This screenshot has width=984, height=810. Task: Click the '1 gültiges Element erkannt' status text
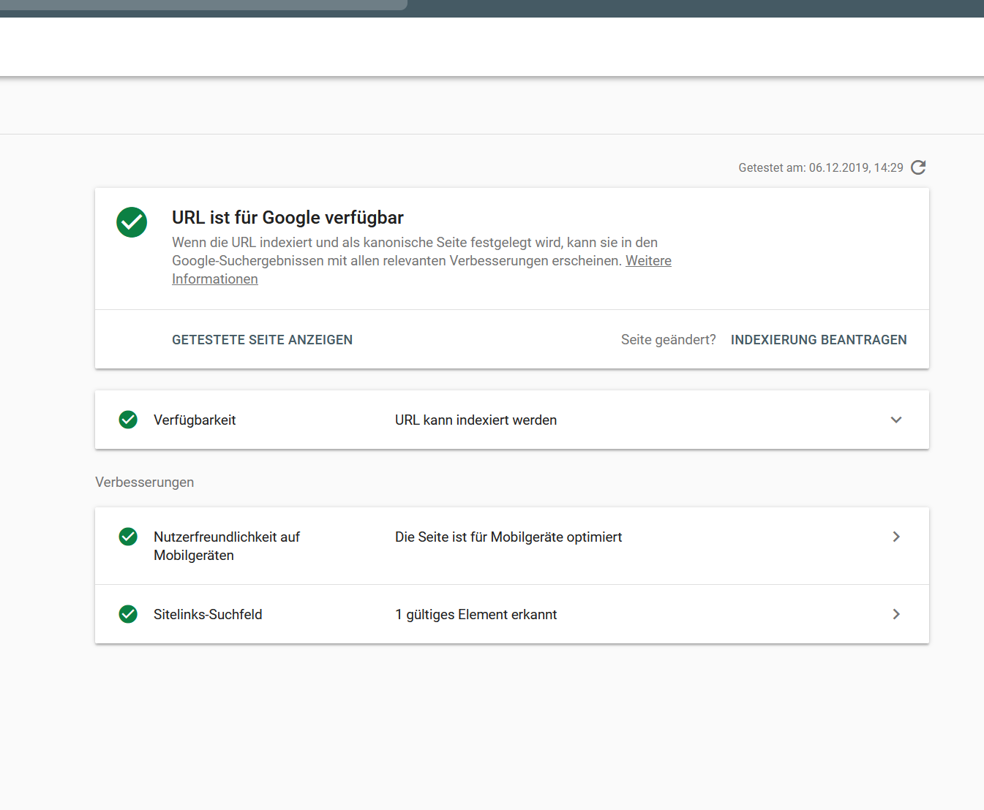[x=476, y=615]
